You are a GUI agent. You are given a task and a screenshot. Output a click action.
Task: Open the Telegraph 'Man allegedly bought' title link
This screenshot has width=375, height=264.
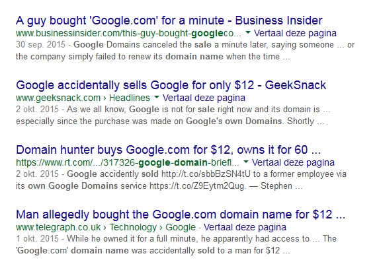click(181, 214)
